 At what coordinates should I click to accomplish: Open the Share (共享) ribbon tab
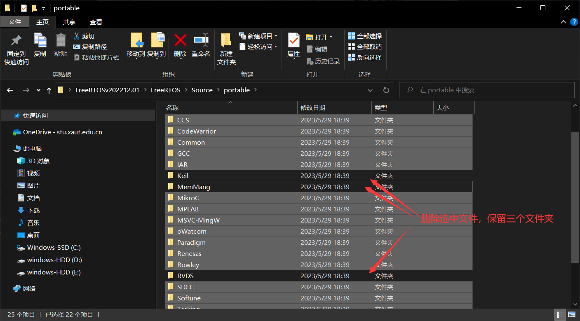(x=69, y=22)
